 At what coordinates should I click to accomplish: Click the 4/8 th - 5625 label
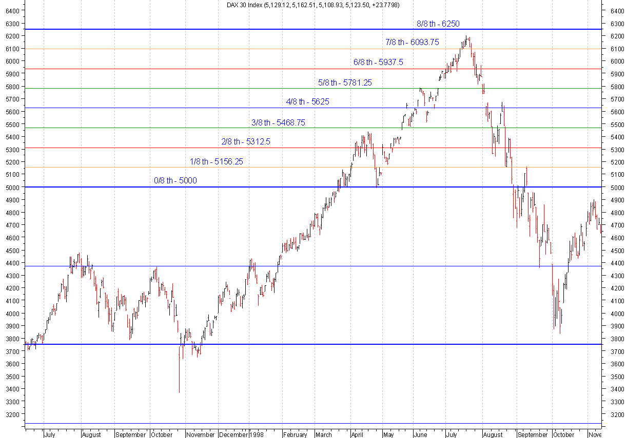point(308,101)
